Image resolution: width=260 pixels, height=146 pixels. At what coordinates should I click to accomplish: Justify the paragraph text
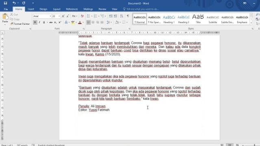point(102,22)
